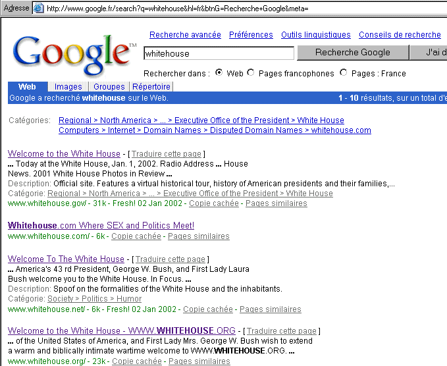Viewport: 447px width, 366px height.
Task: Click the Official site description text
Action: coord(224,184)
